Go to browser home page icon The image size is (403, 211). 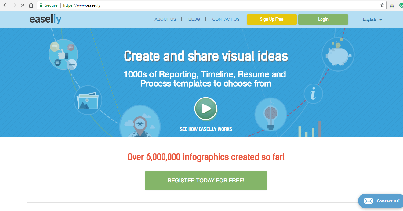point(31,5)
